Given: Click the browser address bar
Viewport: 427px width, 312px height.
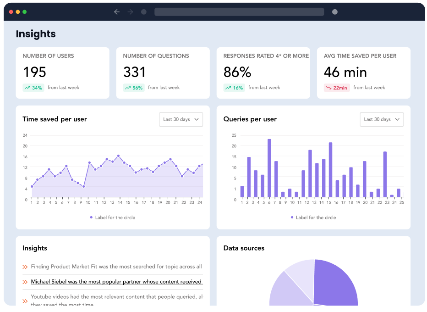Looking at the screenshot, I should 239,12.
